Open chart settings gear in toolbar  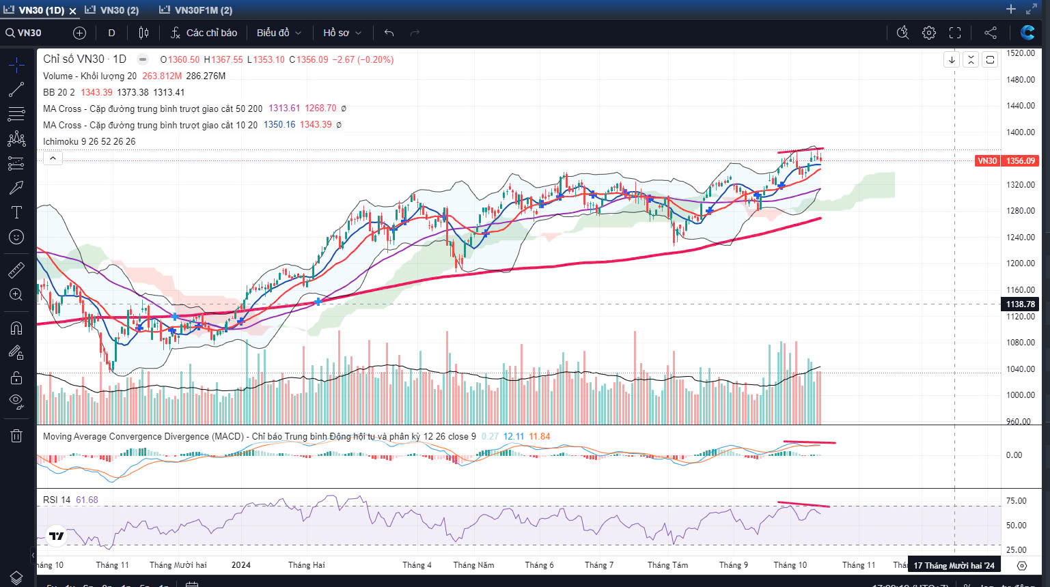[x=929, y=33]
